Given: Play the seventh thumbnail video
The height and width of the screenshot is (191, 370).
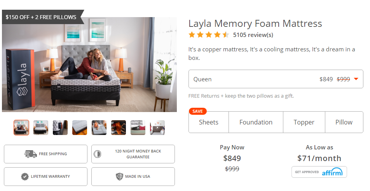Looking at the screenshot, I should 138,128.
